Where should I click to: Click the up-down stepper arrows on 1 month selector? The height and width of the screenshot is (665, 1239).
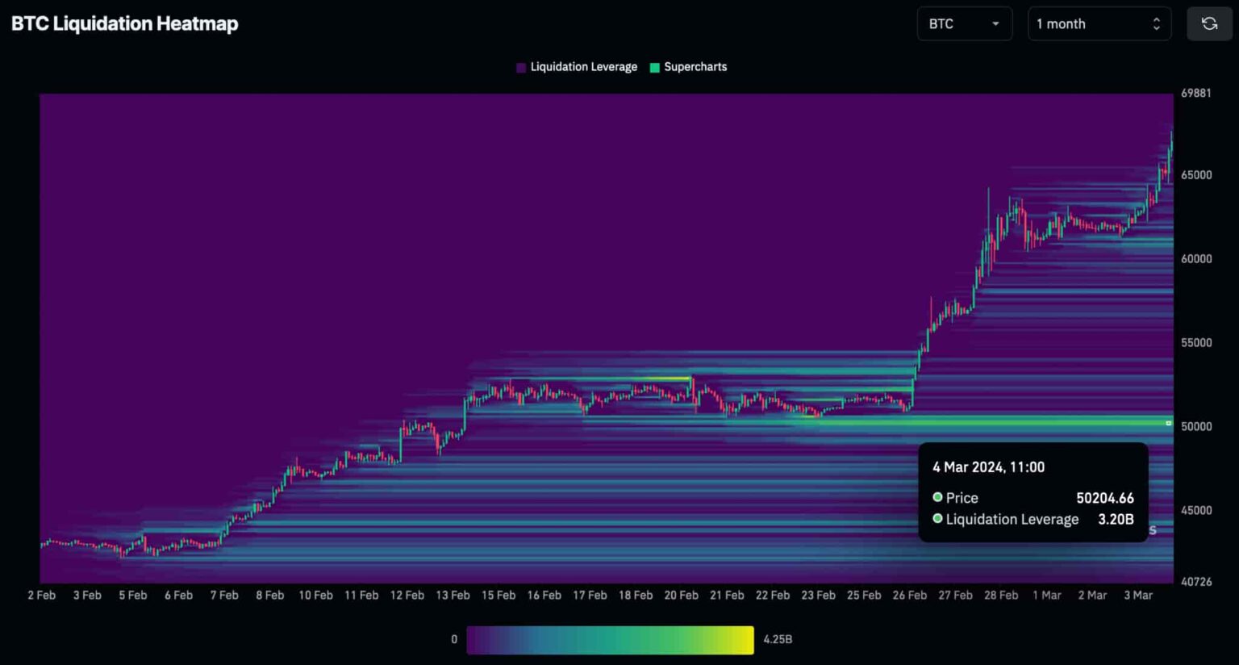pos(1156,23)
